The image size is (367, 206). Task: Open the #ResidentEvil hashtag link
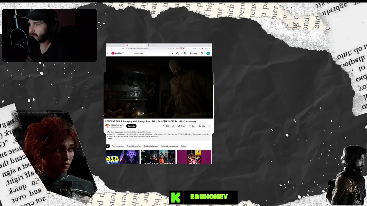128,132
